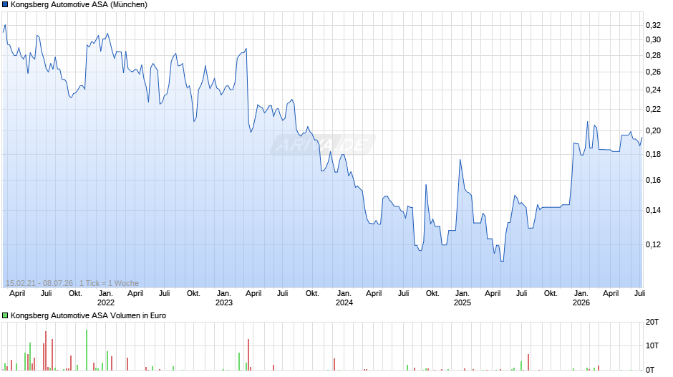The height and width of the screenshot is (377, 673).
Task: Click the 0,12 price axis label
Action: point(653,244)
